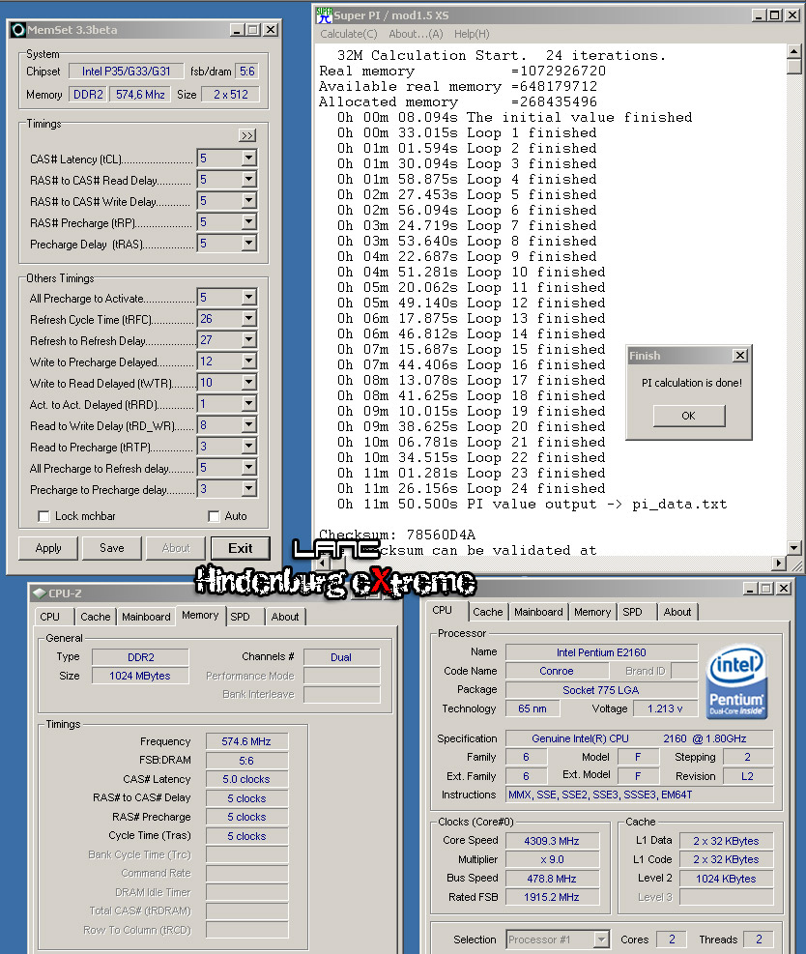Image resolution: width=806 pixels, height=954 pixels.
Task: Select the Mainboard tab in CPU-Z processor window
Action: pos(538,612)
